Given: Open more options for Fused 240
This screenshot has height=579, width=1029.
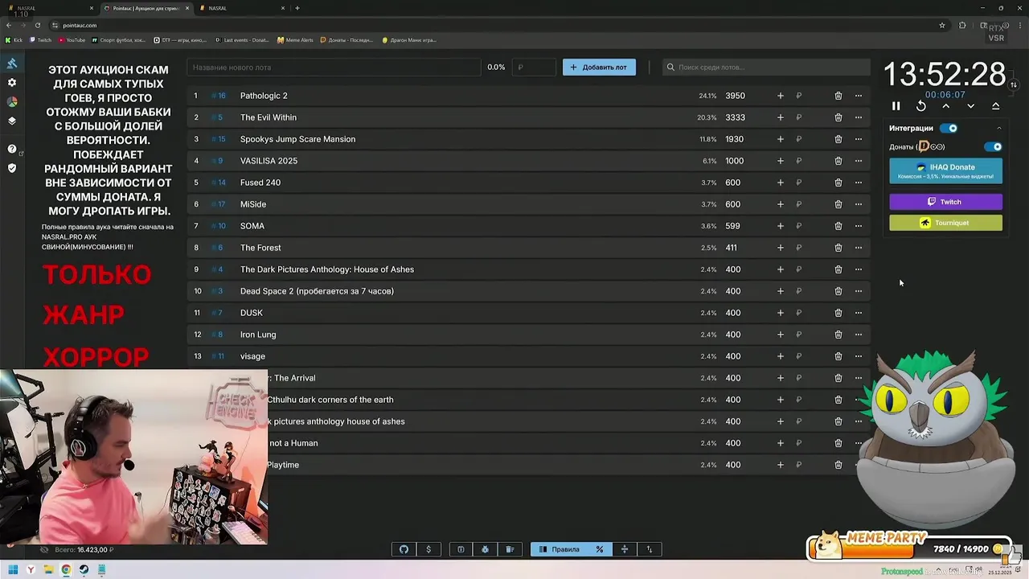Looking at the screenshot, I should point(858,183).
